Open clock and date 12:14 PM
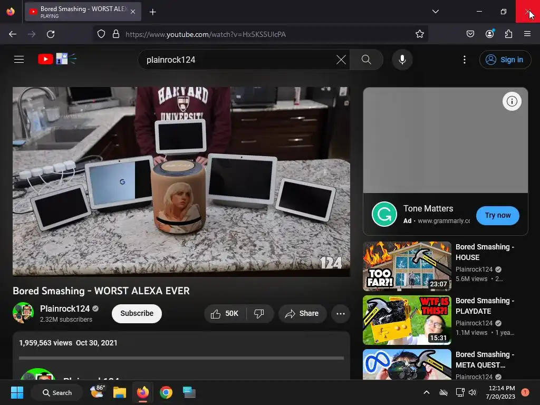 (x=500, y=392)
